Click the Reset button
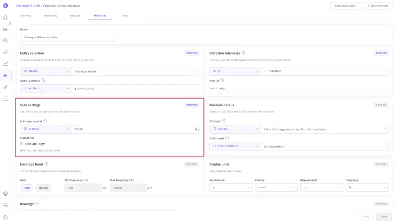 pyautogui.click(x=365, y=217)
